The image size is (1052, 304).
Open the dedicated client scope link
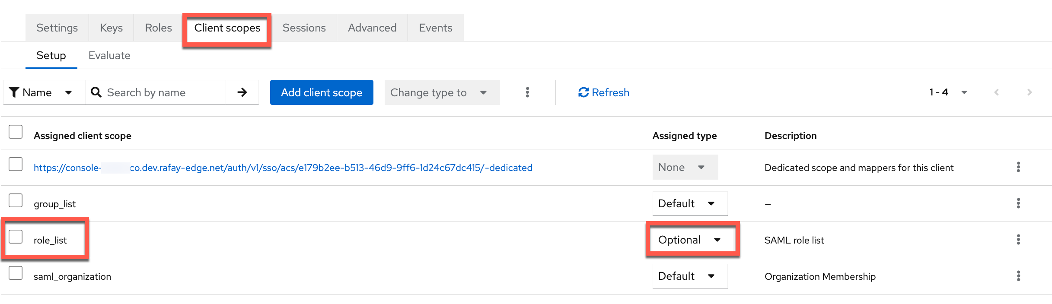[x=283, y=168]
